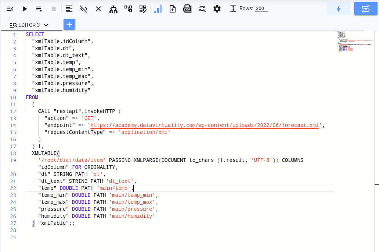Add a new editor tab with plus
Image resolution: width=379 pixels, height=252 pixels.
[x=69, y=25]
